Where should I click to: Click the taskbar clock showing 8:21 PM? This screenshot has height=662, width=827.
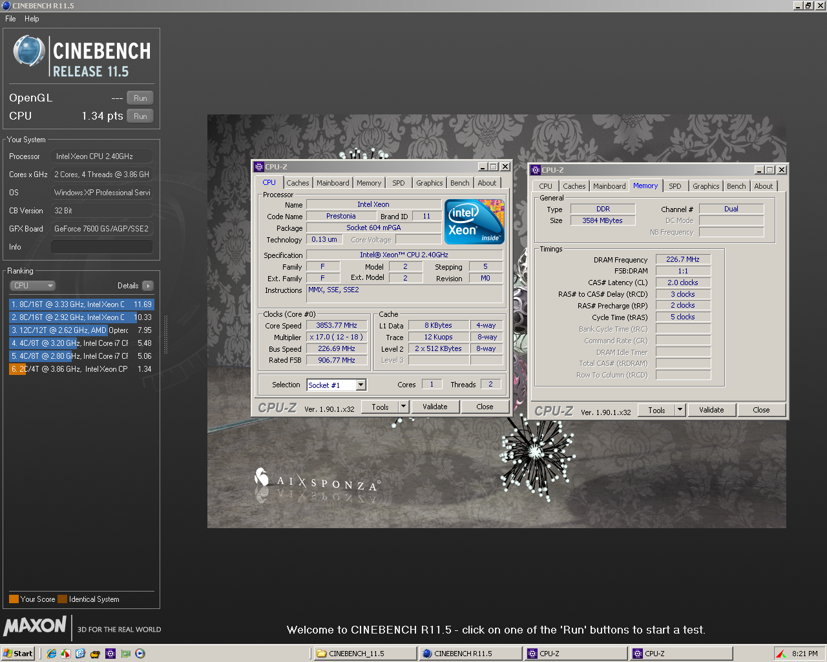coord(805,654)
